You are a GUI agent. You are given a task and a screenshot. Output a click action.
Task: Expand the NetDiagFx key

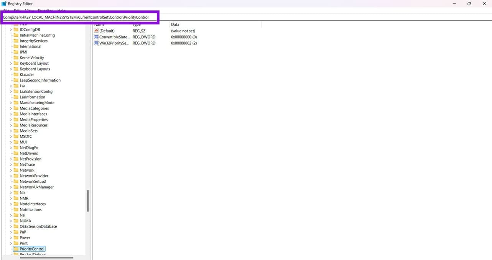point(11,148)
